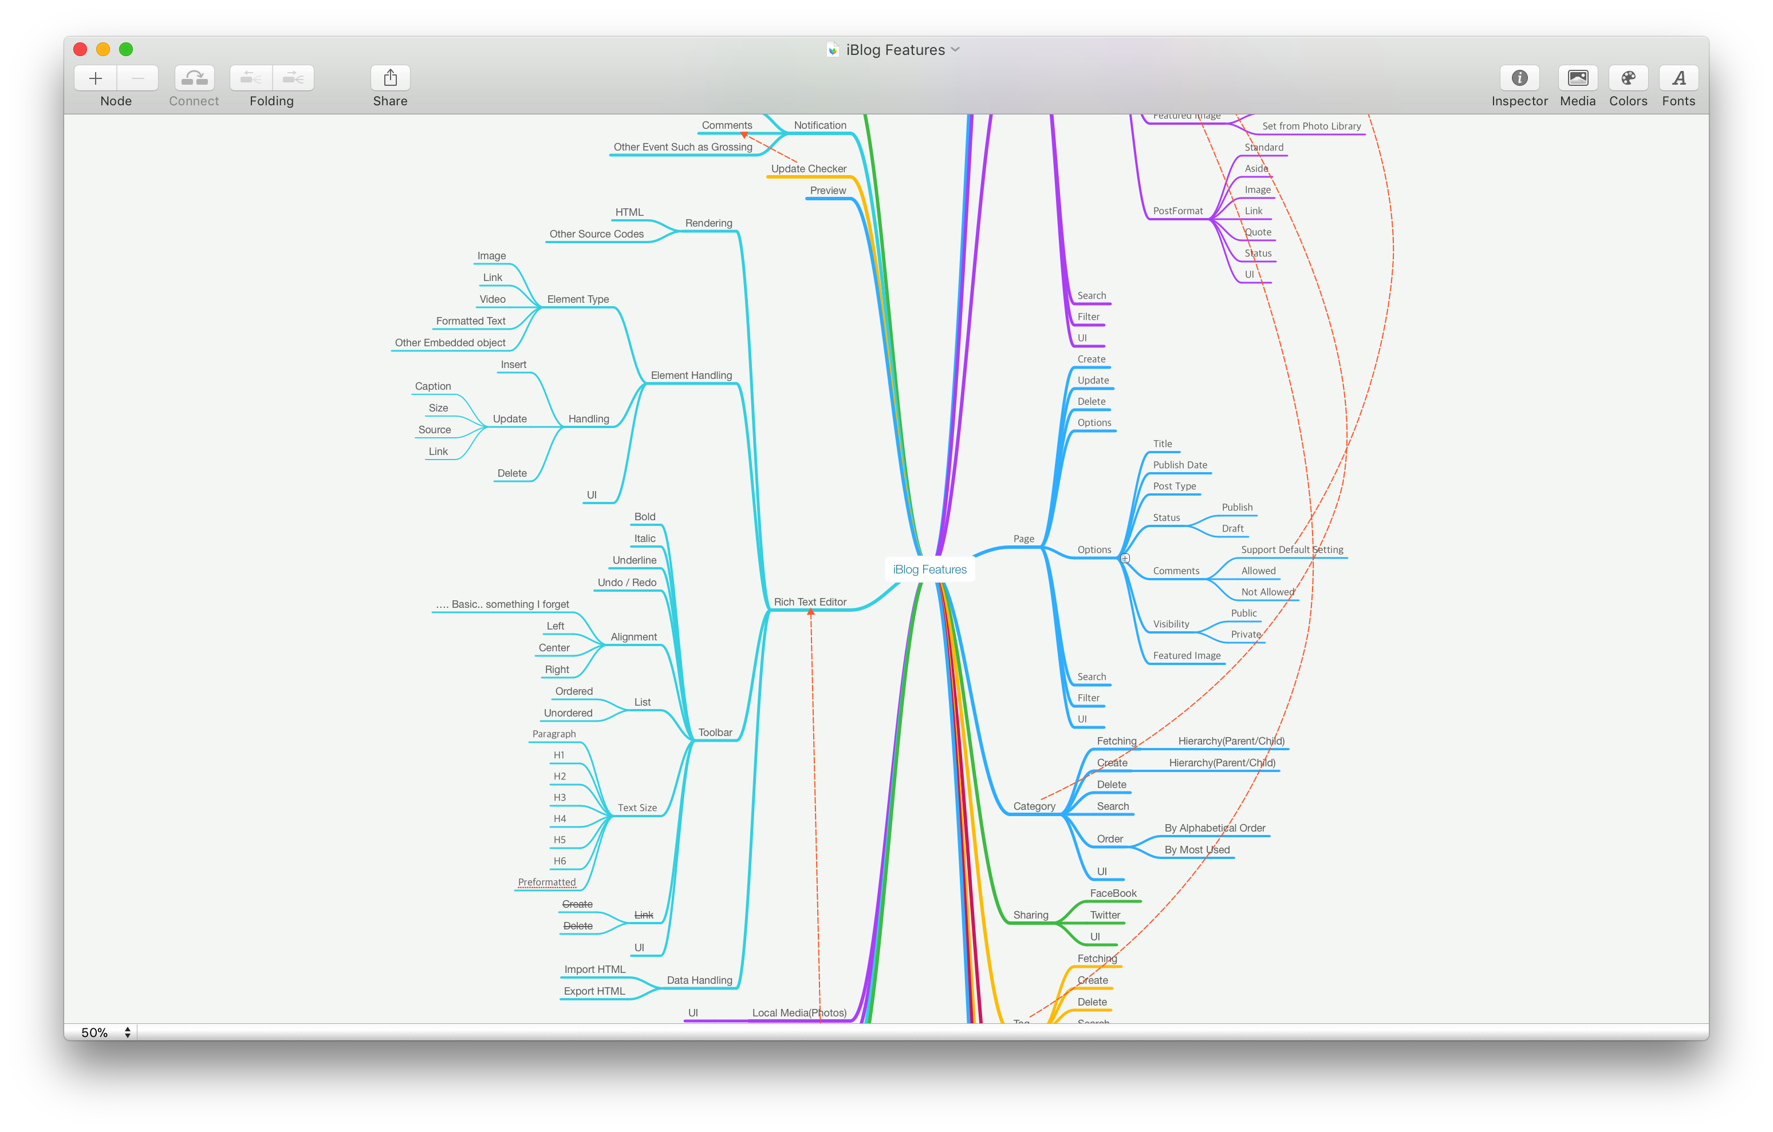The width and height of the screenshot is (1773, 1132).
Task: Select the Data Handling node
Action: pyautogui.click(x=699, y=980)
